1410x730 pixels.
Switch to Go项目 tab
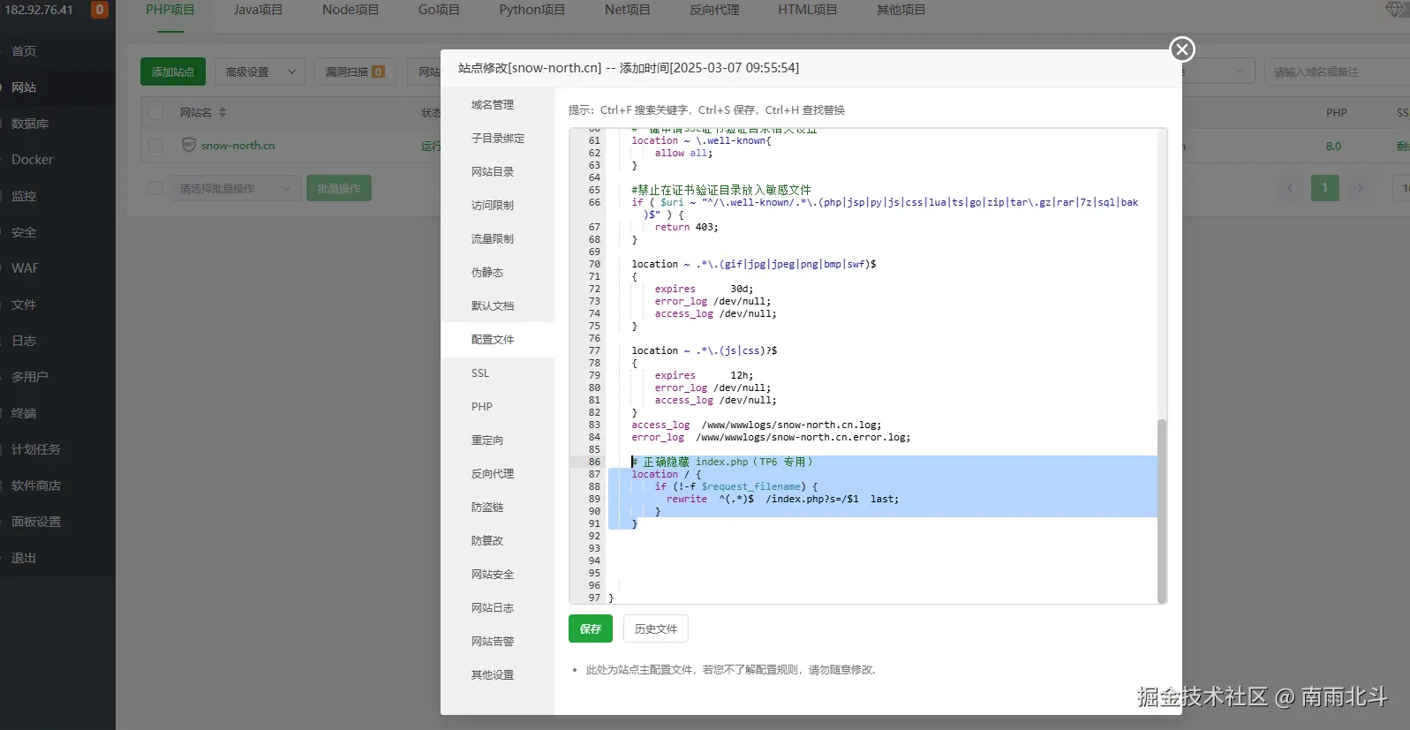tap(439, 10)
